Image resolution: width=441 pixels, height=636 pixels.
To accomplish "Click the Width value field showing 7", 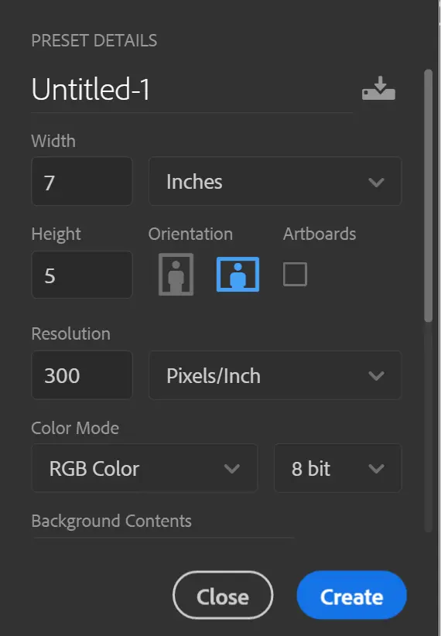I will coord(82,181).
